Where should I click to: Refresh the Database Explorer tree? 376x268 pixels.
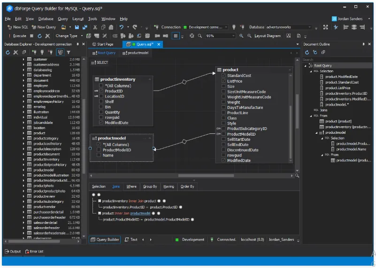coord(8,52)
